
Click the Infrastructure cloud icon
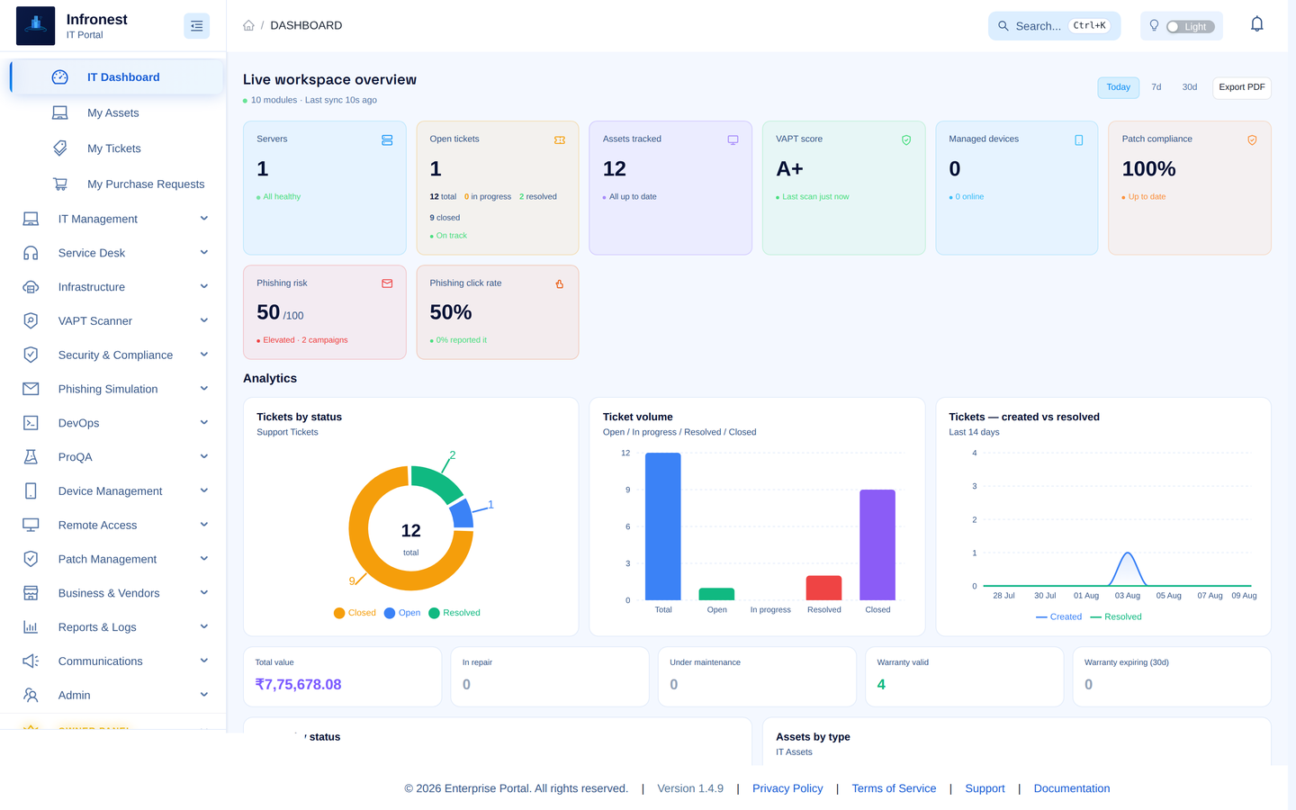pyautogui.click(x=31, y=287)
